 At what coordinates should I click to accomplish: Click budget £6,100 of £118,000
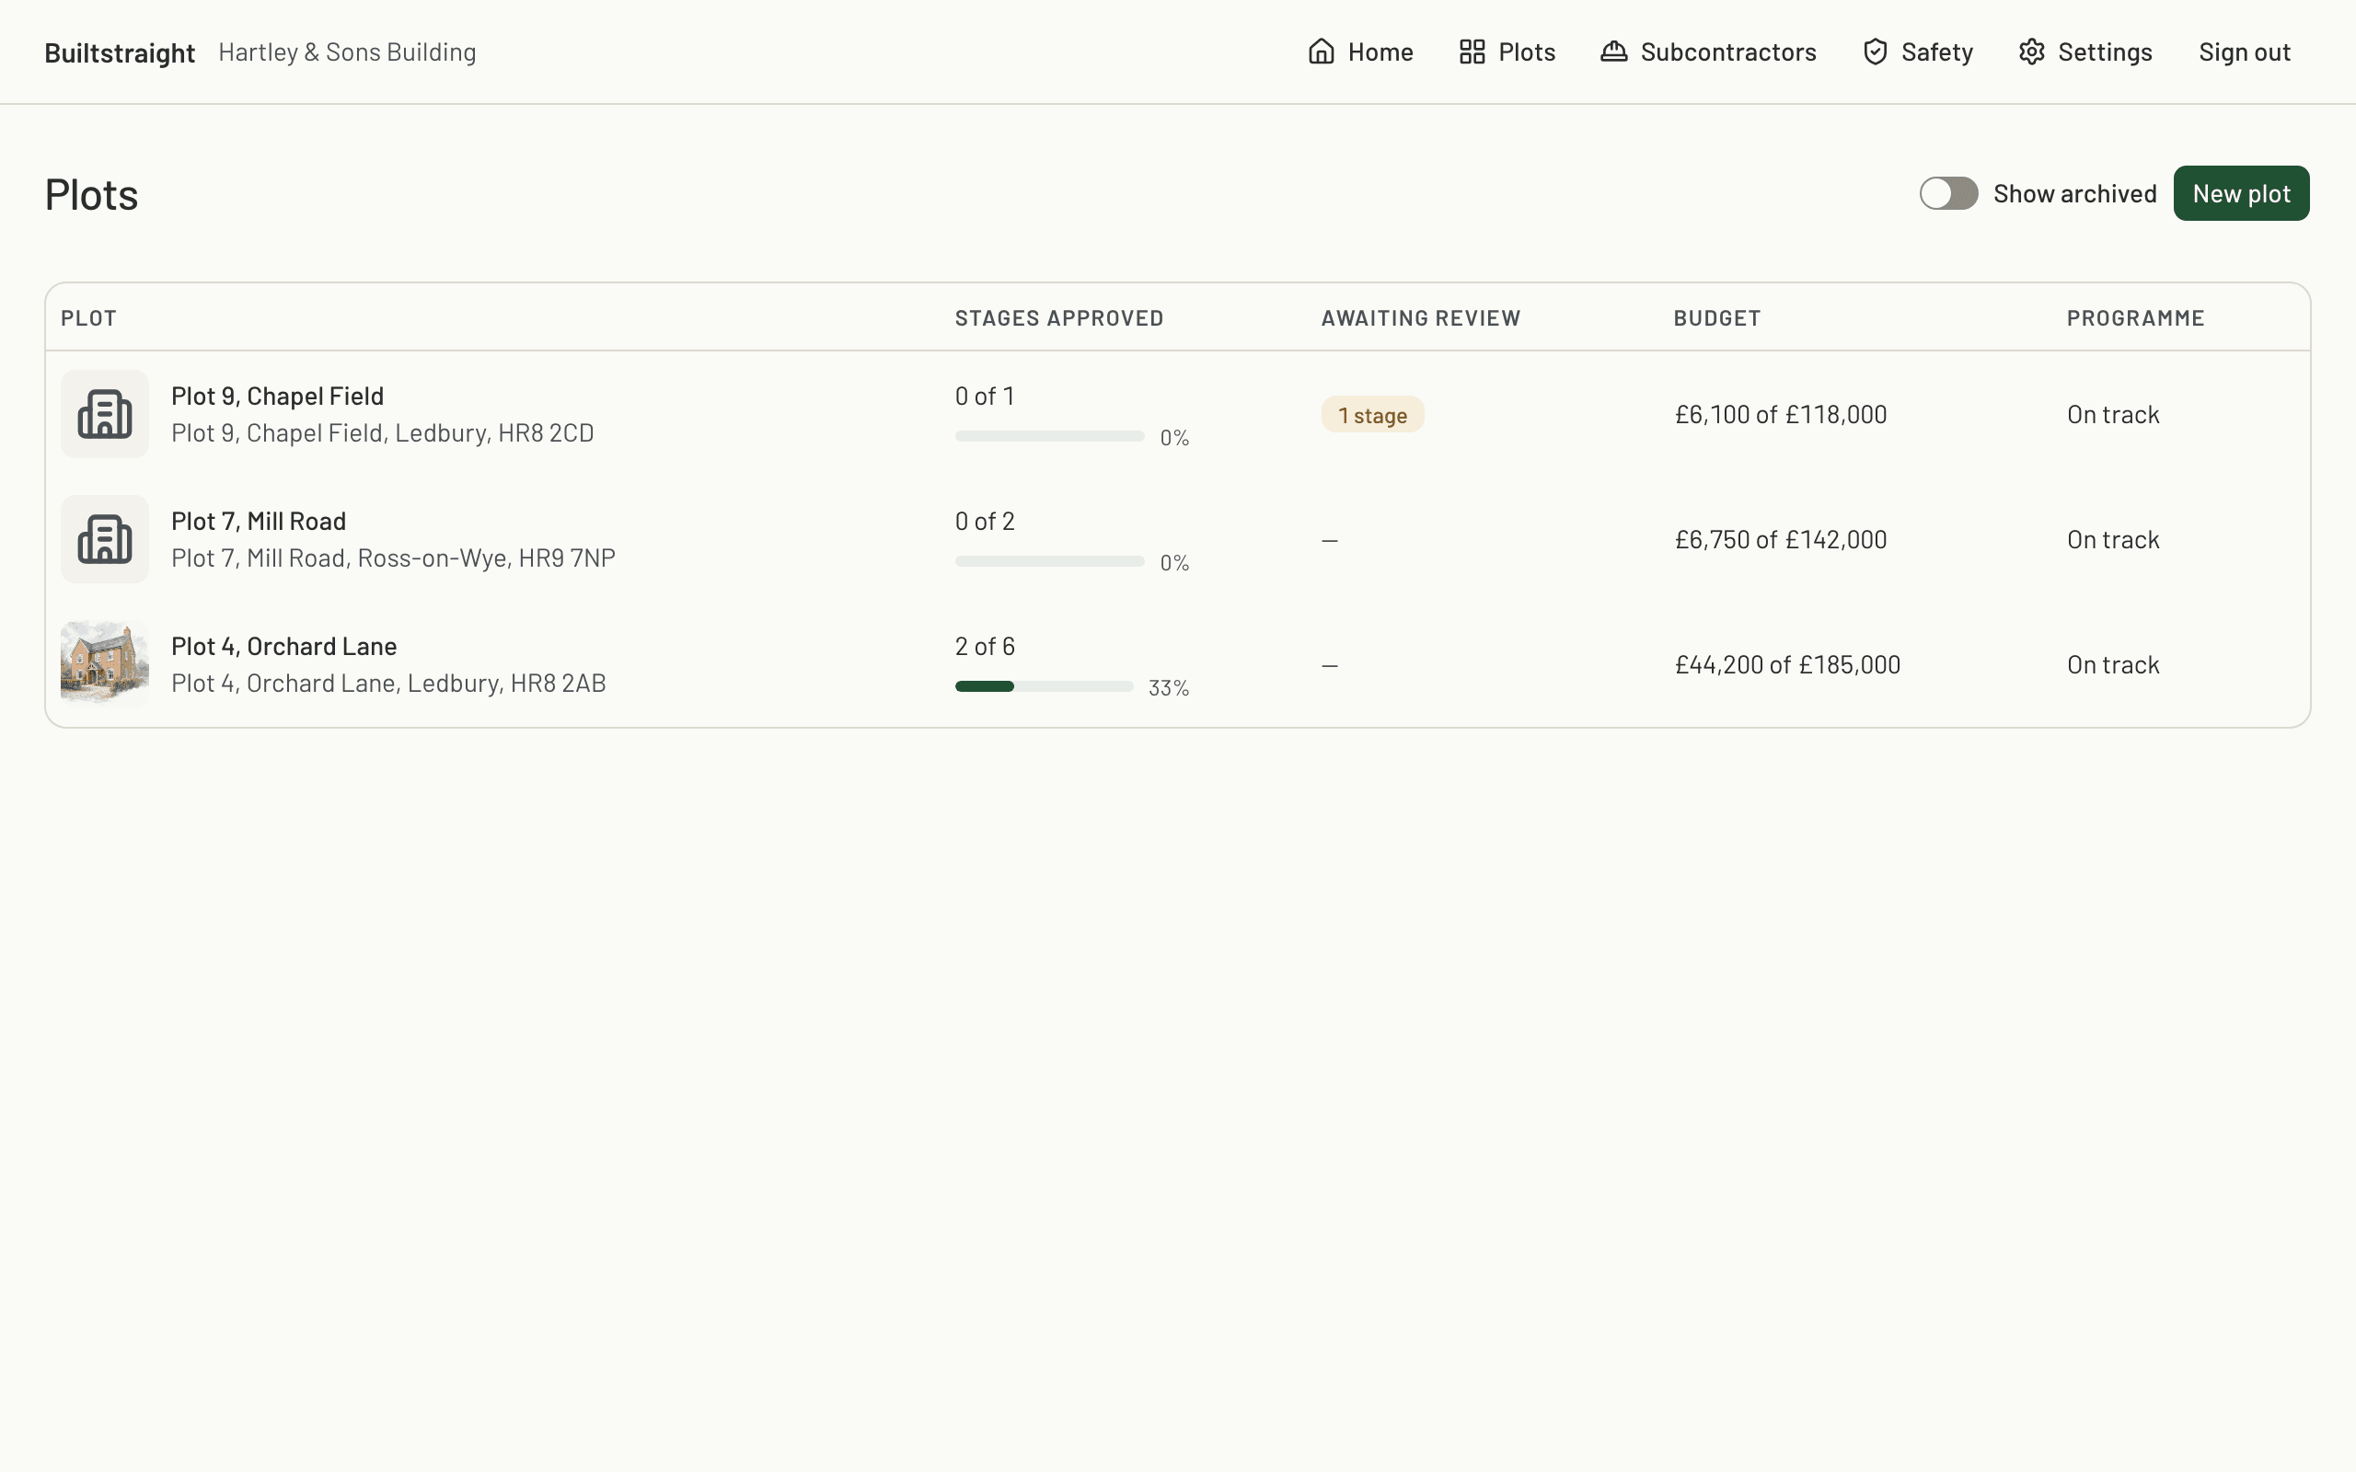(1781, 415)
